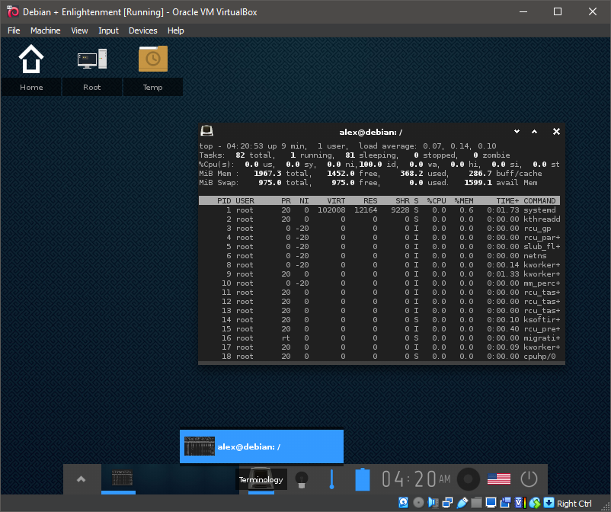Click the terminal window menu icon

pyautogui.click(x=206, y=131)
